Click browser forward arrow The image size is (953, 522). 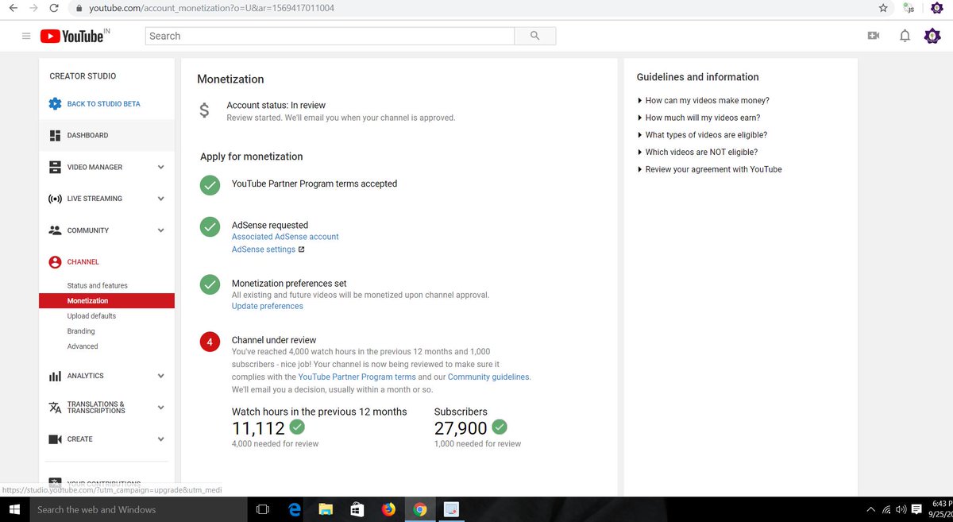[x=33, y=8]
